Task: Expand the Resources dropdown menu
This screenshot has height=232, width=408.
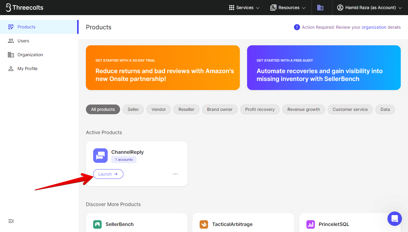Action: point(288,8)
